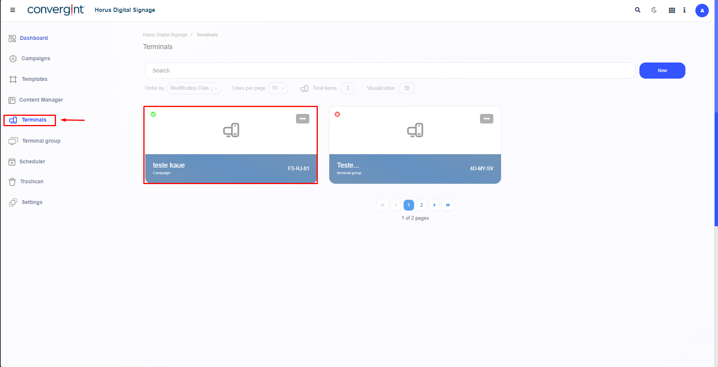
Task: Open the Lines per page dropdown
Action: point(278,88)
